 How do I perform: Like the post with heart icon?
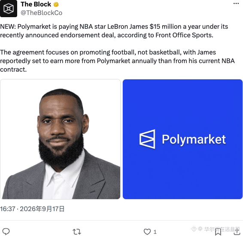pos(147,232)
